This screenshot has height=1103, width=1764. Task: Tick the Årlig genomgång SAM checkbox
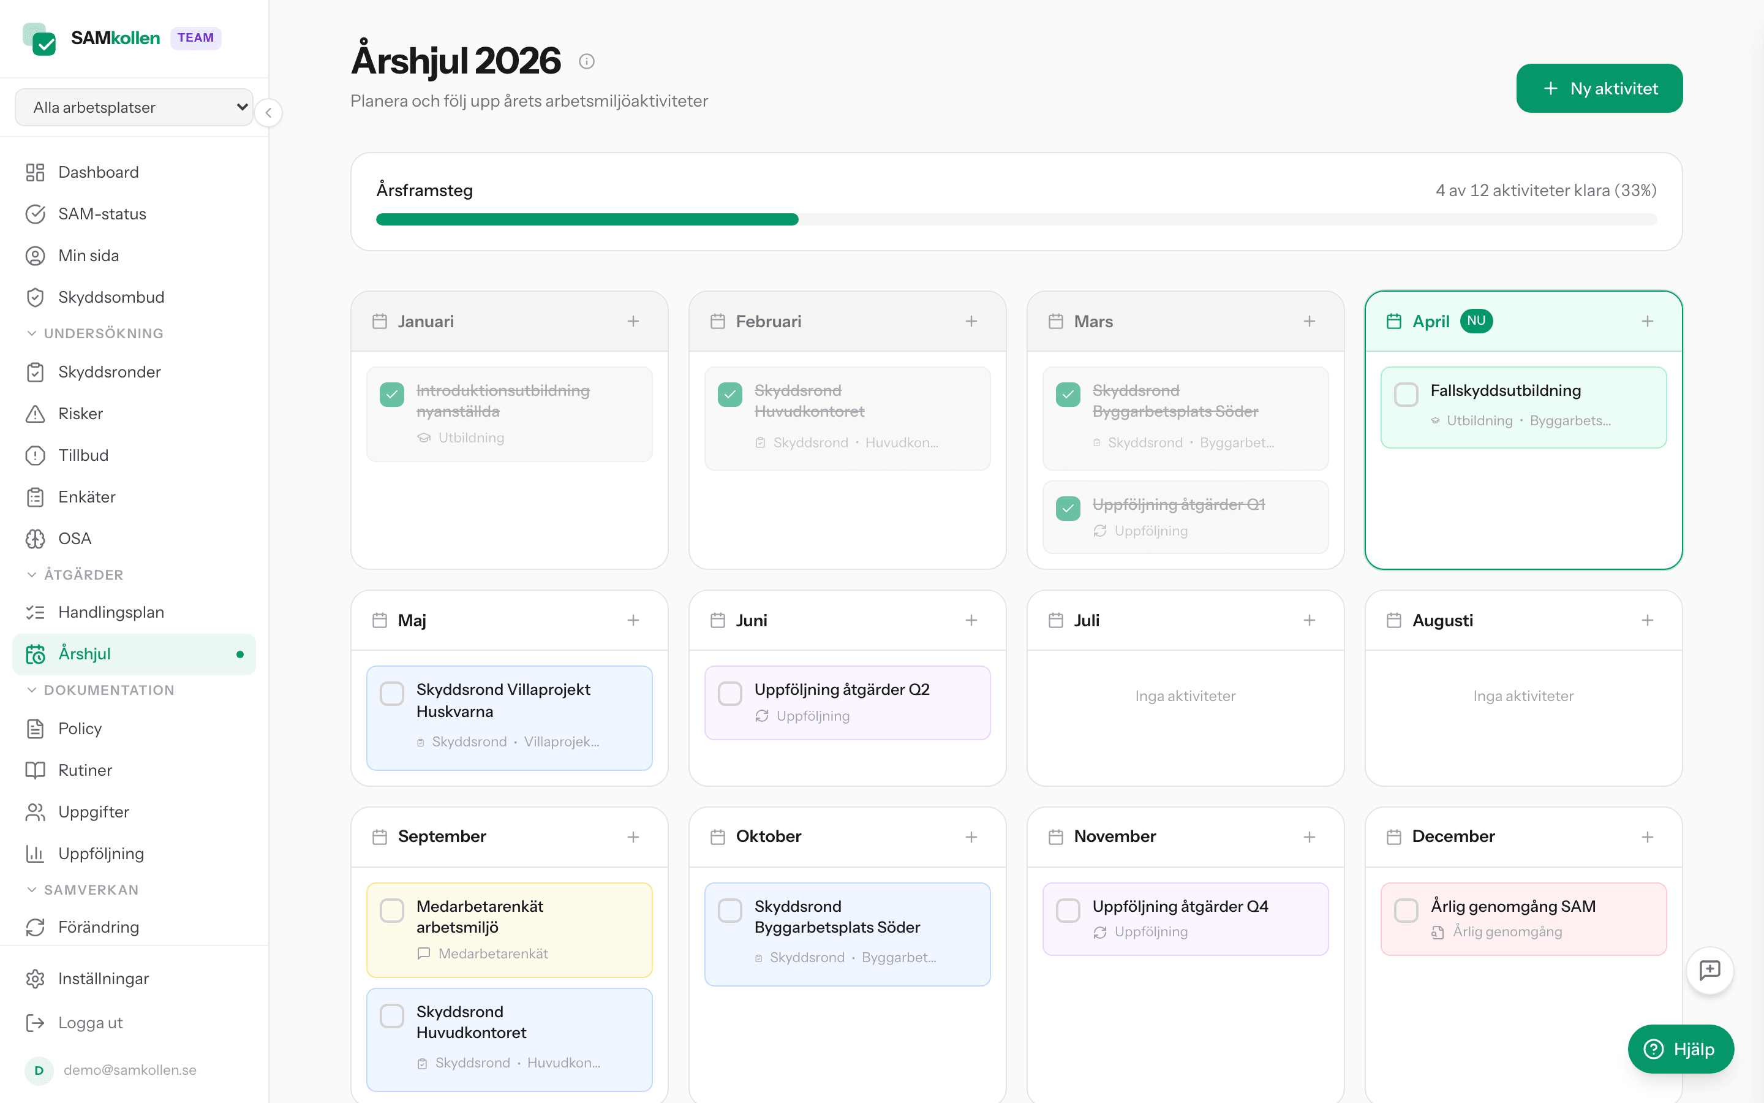[1406, 910]
